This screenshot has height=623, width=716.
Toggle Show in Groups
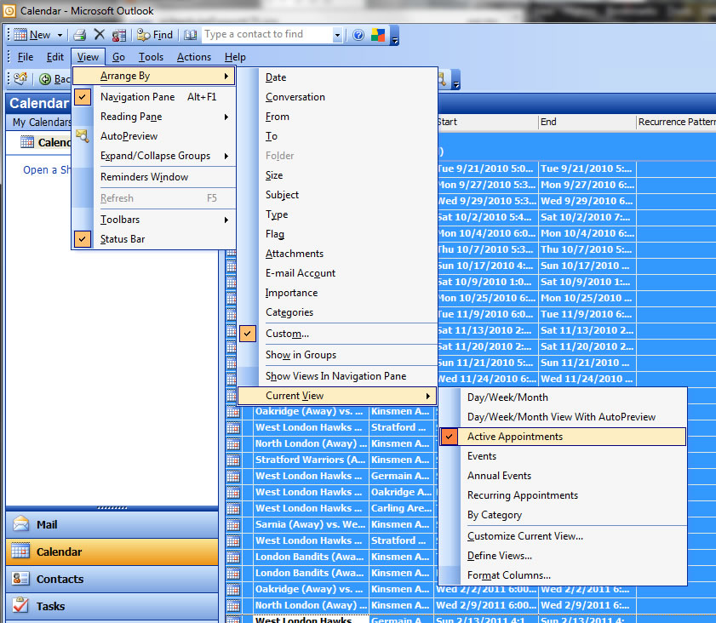point(337,355)
